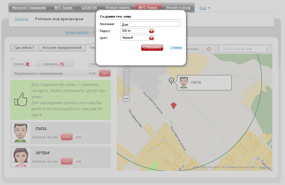This screenshot has height=185, width=285.
Task: Click the thumbs-up icon in green hint
Action: point(21,99)
